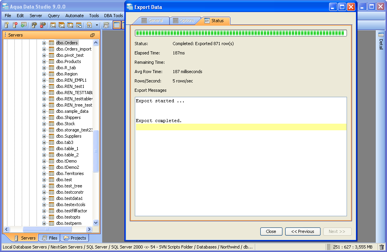Click the script editor pencil document icon
The width and height of the screenshot is (387, 252).
pyautogui.click(x=89, y=25)
